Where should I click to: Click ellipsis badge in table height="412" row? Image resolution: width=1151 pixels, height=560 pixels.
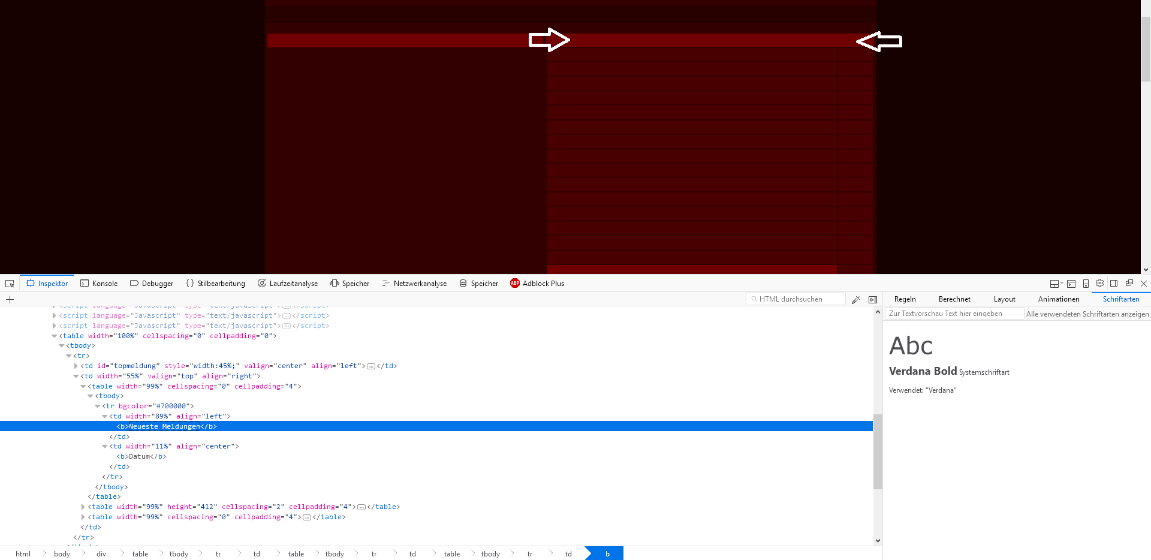click(x=361, y=507)
